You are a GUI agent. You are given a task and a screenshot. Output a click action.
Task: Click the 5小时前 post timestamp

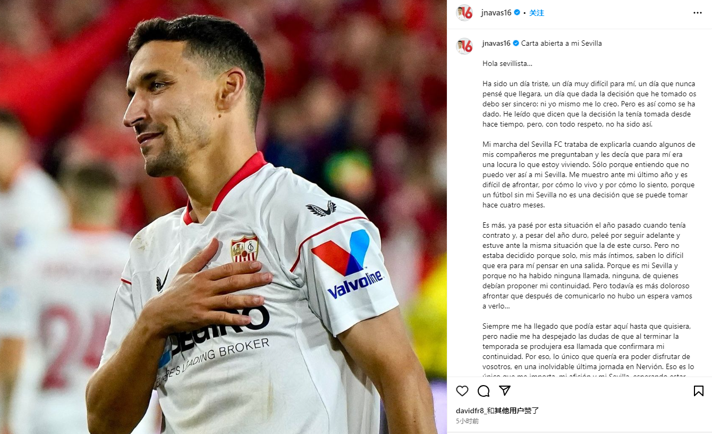pyautogui.click(x=467, y=421)
